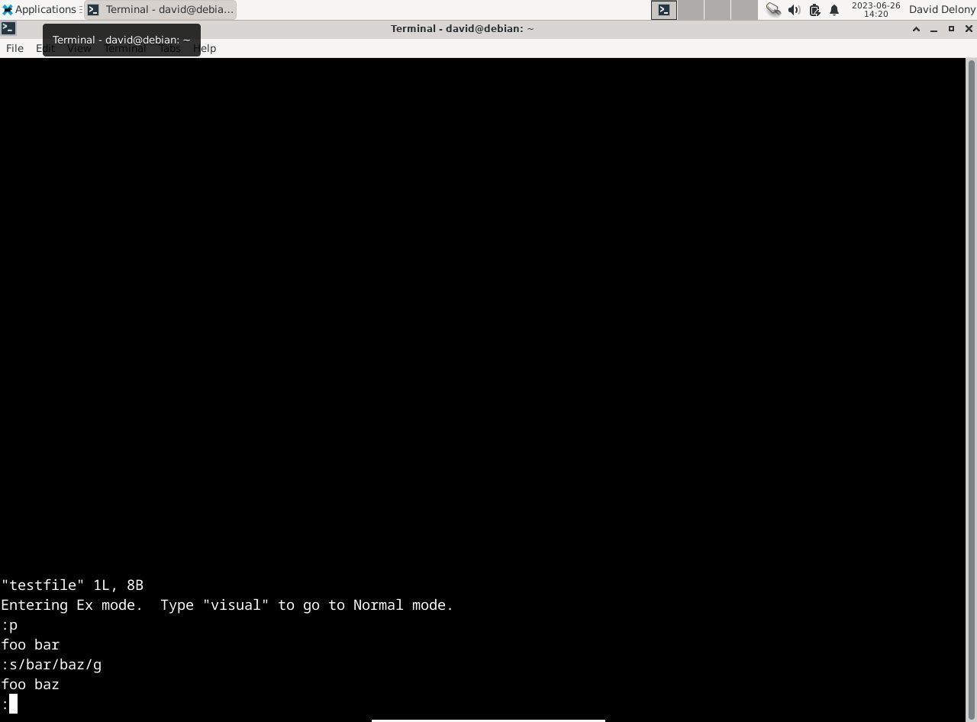Switch to the fourth workspace
Screen dimensions: 977x722
[744, 10]
